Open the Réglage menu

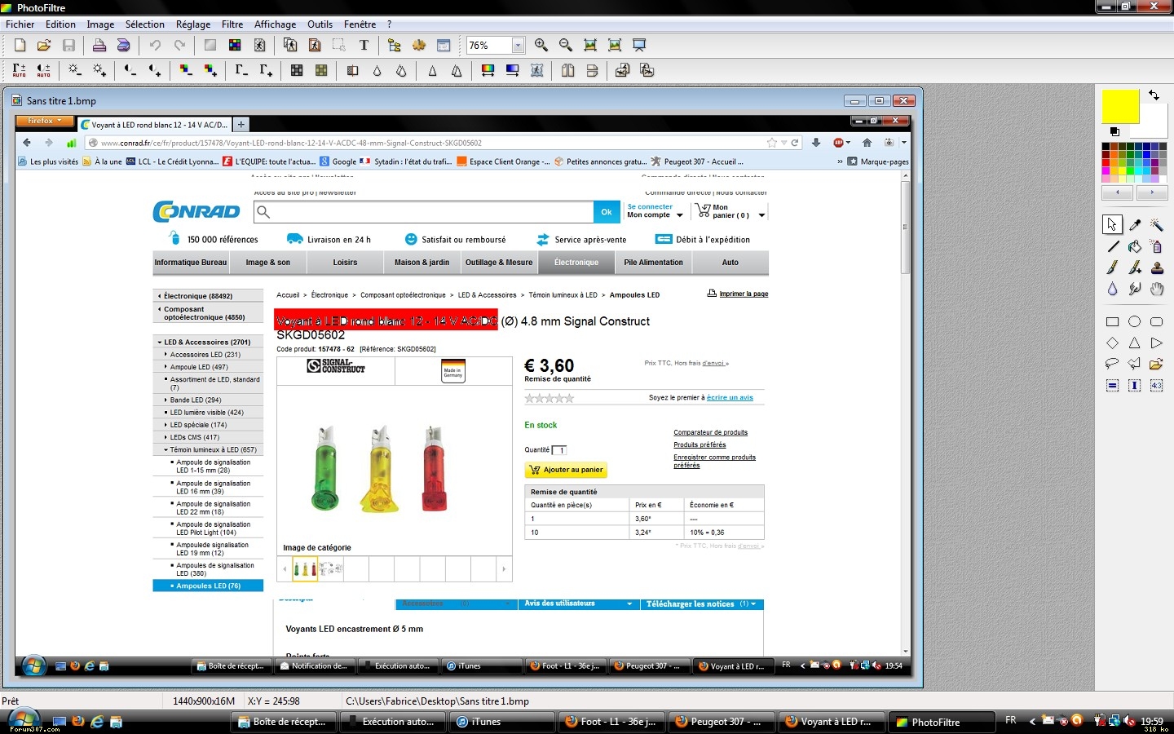coord(193,24)
